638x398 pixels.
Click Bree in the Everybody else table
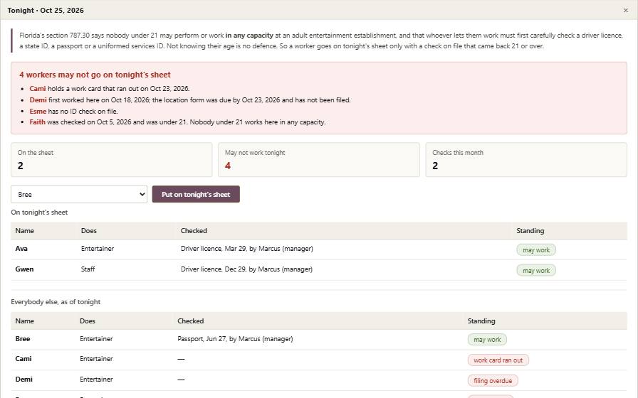pos(22,339)
